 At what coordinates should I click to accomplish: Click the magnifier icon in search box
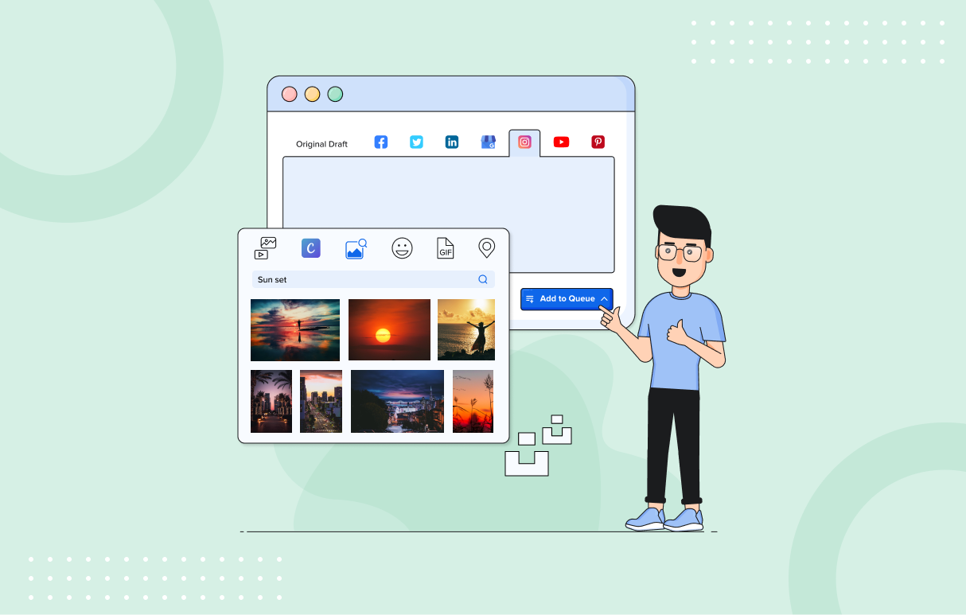(x=483, y=279)
